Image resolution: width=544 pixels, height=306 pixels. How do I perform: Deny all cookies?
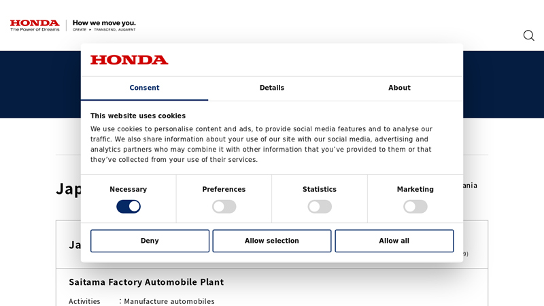click(x=150, y=241)
